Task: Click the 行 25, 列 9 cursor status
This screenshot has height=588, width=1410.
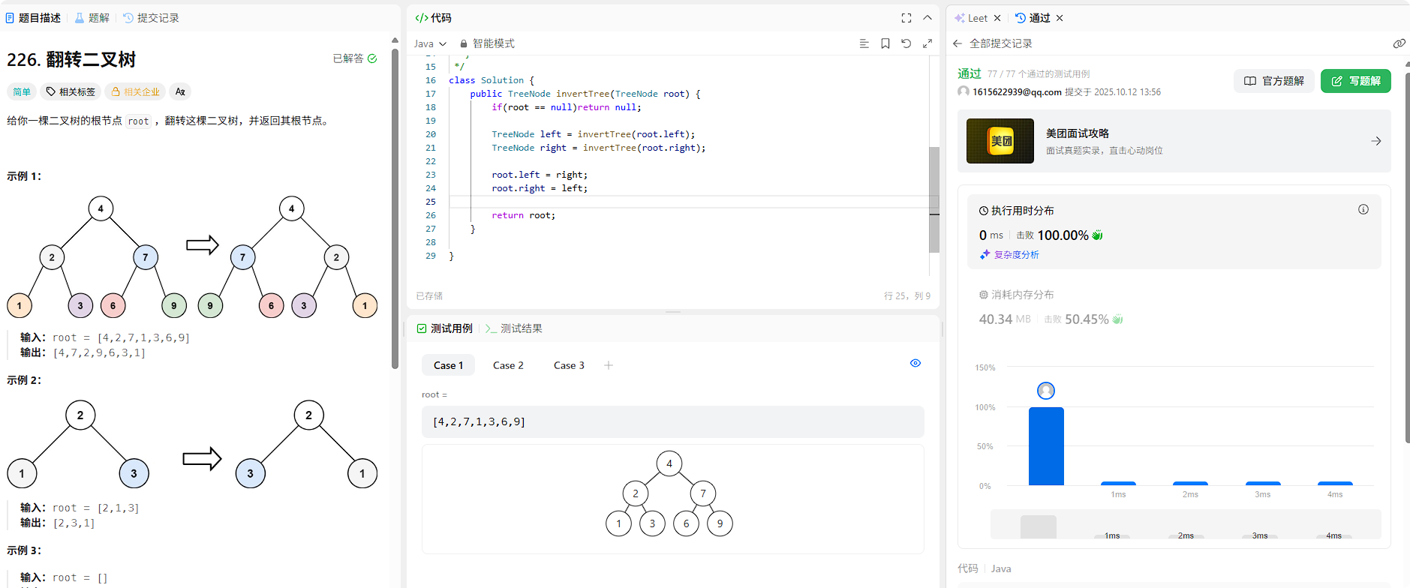Action: [907, 296]
